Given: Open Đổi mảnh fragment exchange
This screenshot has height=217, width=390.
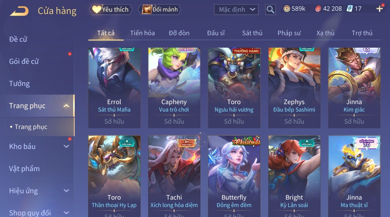Looking at the screenshot, I should coord(160,10).
